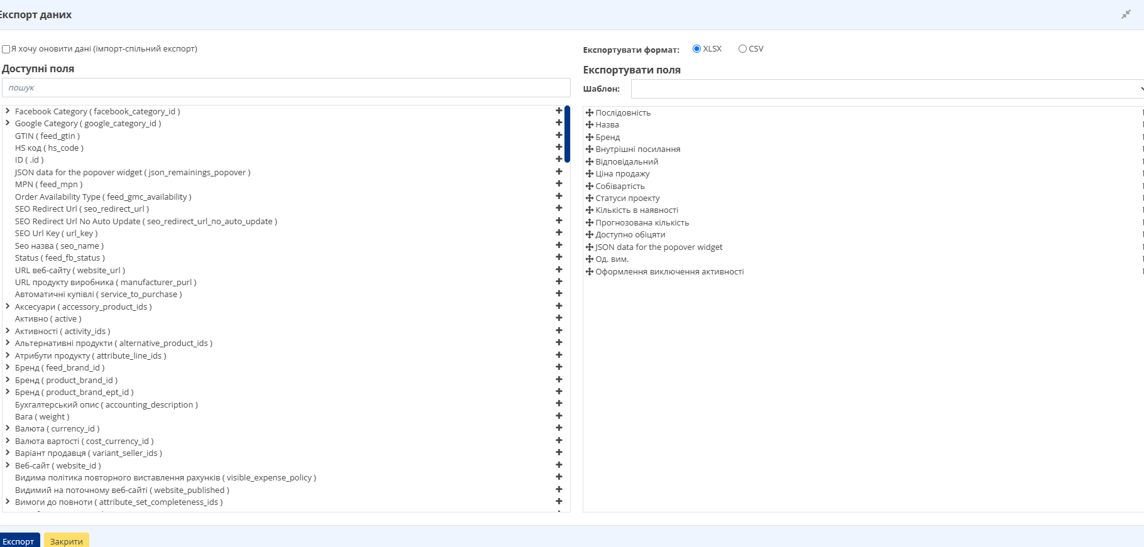Click plus icon for MPN (feed_mpn)

[x=559, y=183]
